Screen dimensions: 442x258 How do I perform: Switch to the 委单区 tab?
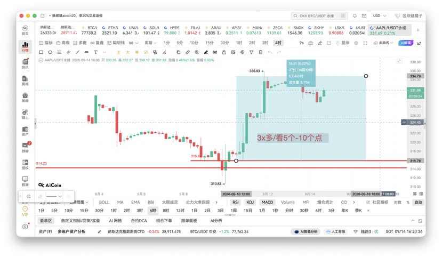click(x=46, y=221)
